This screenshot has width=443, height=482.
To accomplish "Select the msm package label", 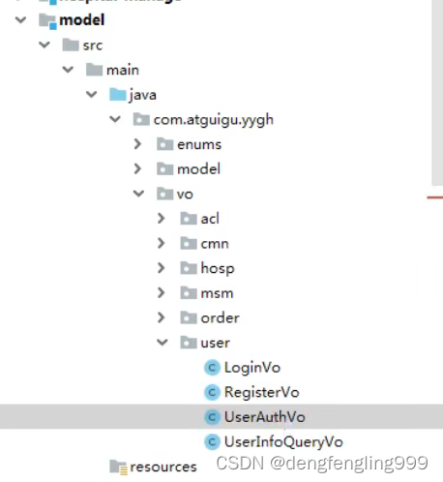I will coord(217,293).
